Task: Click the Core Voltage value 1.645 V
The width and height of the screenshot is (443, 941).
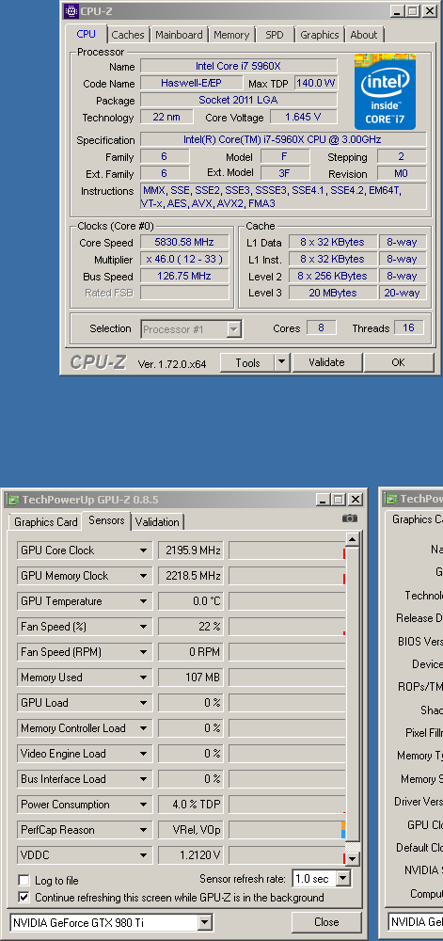Action: (303, 117)
